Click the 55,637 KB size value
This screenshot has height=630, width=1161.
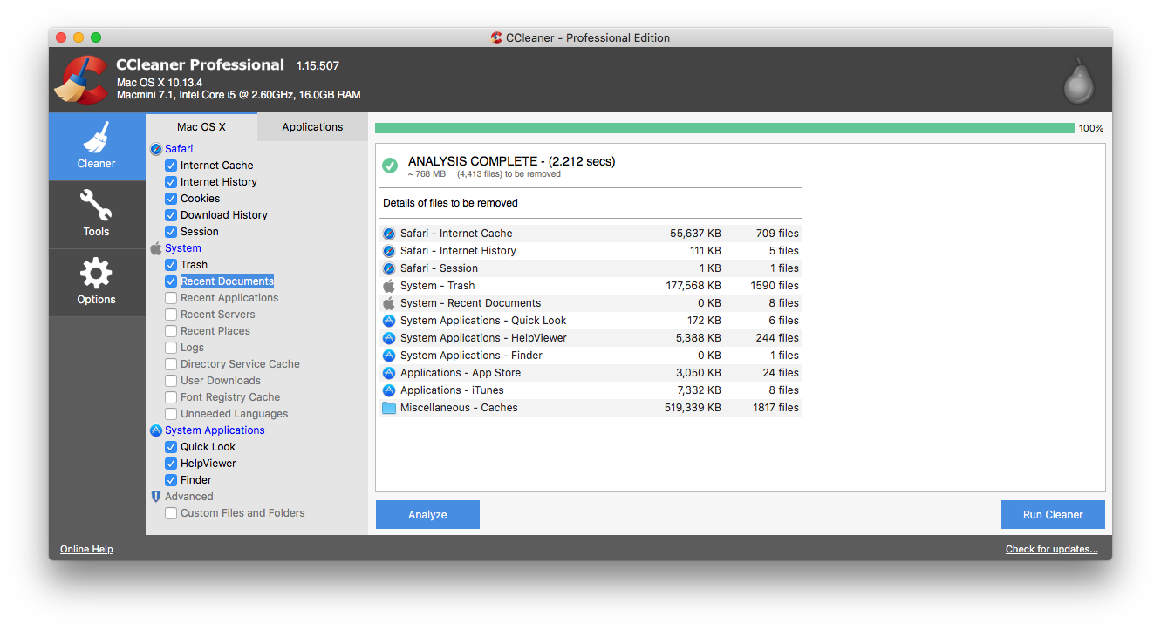[695, 234]
